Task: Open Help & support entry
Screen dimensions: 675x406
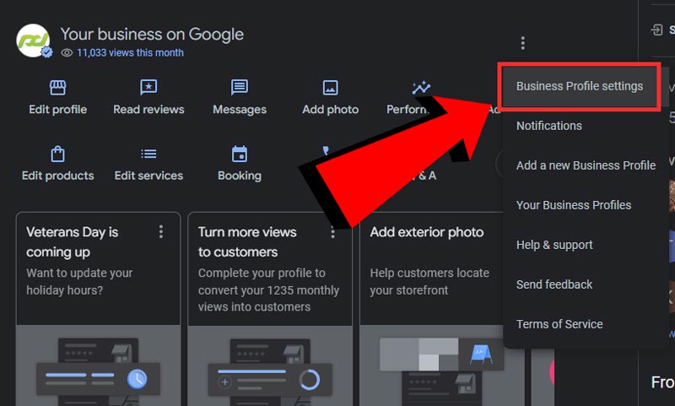Action: point(554,245)
